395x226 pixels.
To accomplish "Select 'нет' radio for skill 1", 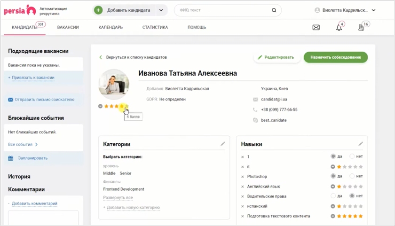I will pyautogui.click(x=352, y=156).
